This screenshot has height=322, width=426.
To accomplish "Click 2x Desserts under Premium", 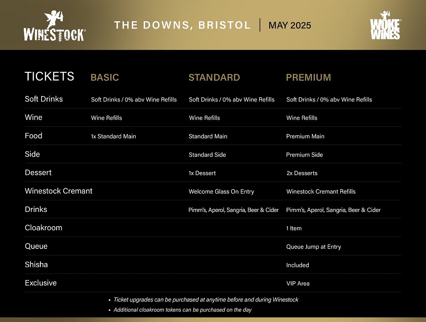I will [302, 173].
